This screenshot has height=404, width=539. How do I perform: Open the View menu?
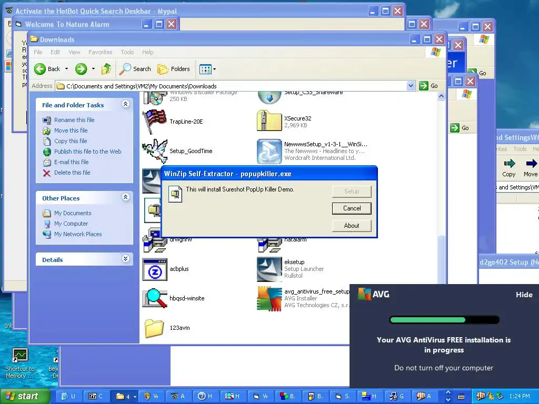click(74, 52)
